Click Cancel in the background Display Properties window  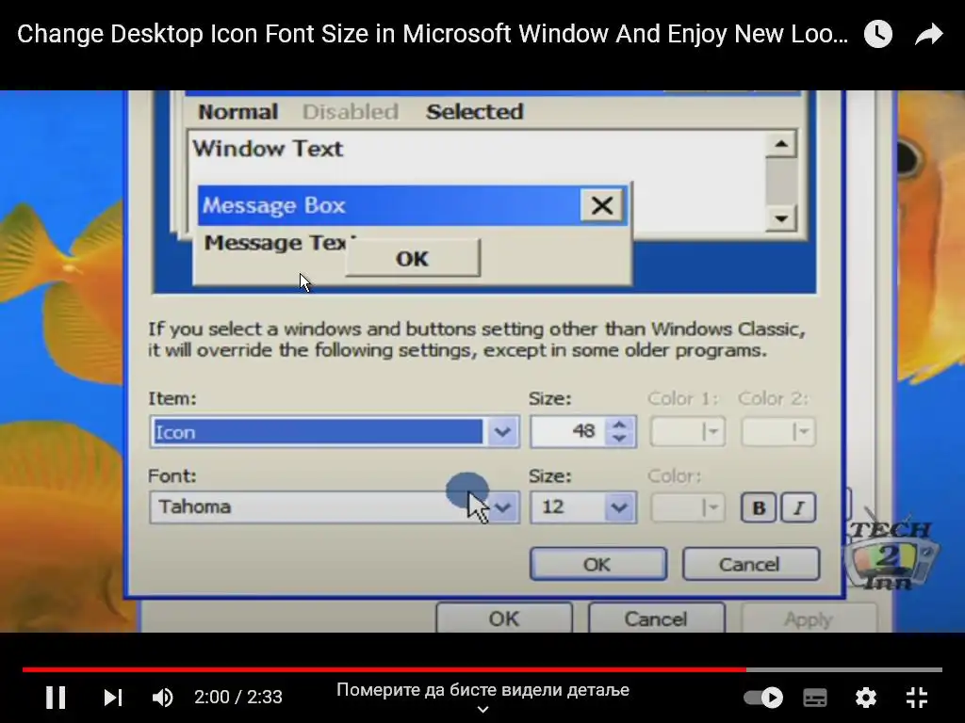[x=656, y=618]
